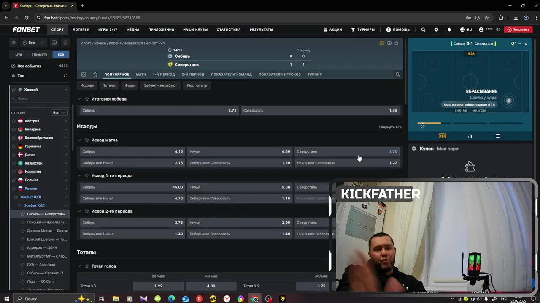Favorite Россия country with its star

(13, 189)
